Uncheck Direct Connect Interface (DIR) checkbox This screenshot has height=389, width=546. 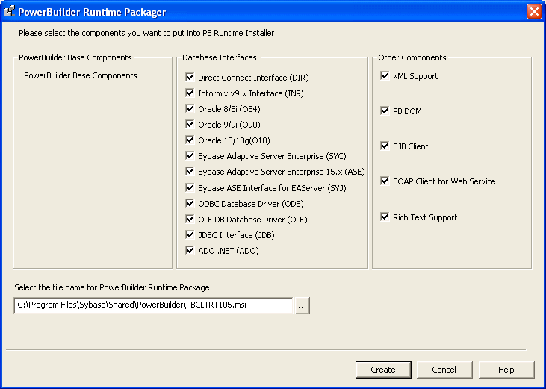pyautogui.click(x=190, y=77)
